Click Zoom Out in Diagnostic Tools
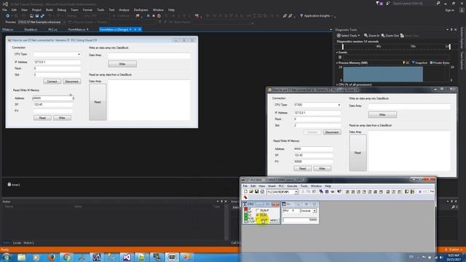Screen dimensions: 466x262 390,36
